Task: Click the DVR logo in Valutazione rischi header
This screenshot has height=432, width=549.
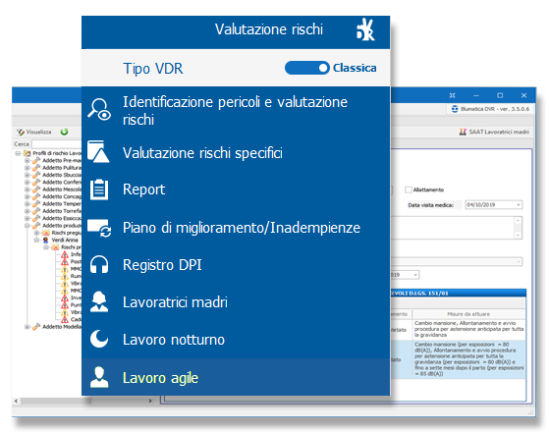Action: coord(365,29)
